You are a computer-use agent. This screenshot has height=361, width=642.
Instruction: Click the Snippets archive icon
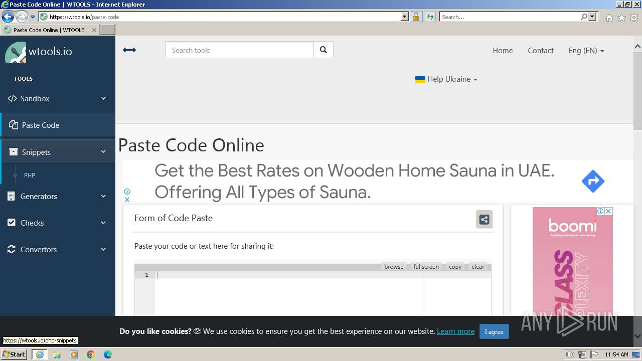tap(14, 152)
